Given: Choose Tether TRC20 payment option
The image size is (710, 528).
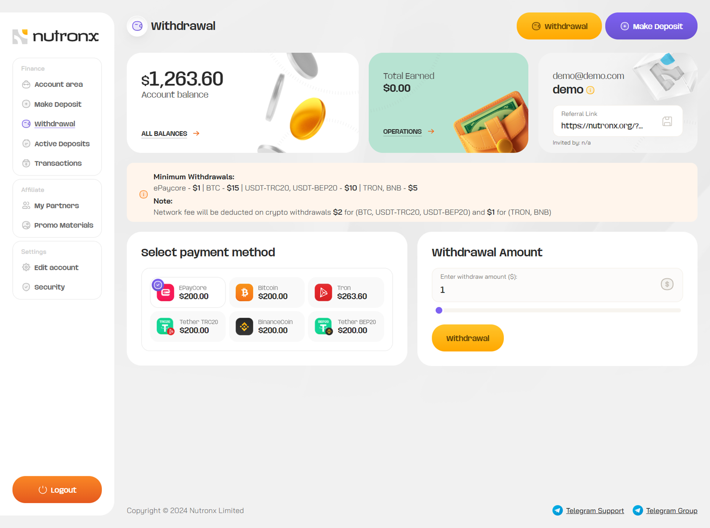Looking at the screenshot, I should (x=188, y=327).
